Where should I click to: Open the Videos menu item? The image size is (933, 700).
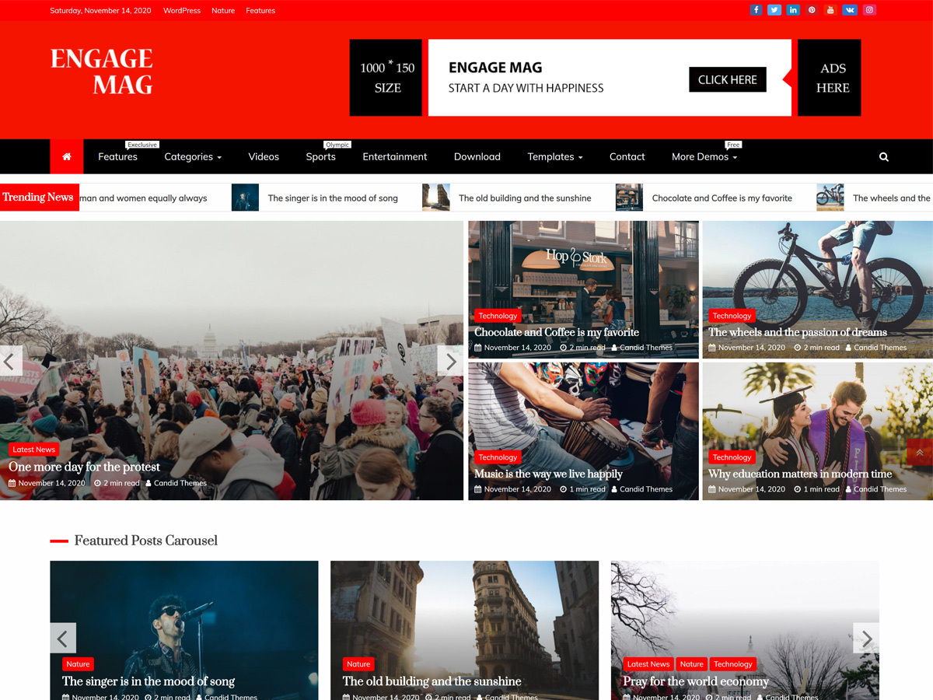click(264, 156)
